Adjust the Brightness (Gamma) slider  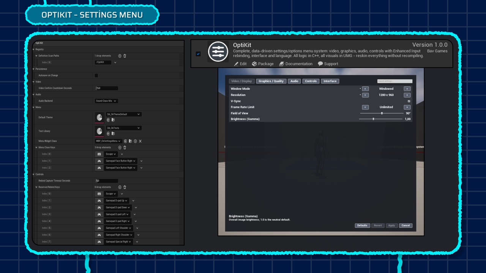coord(381,119)
